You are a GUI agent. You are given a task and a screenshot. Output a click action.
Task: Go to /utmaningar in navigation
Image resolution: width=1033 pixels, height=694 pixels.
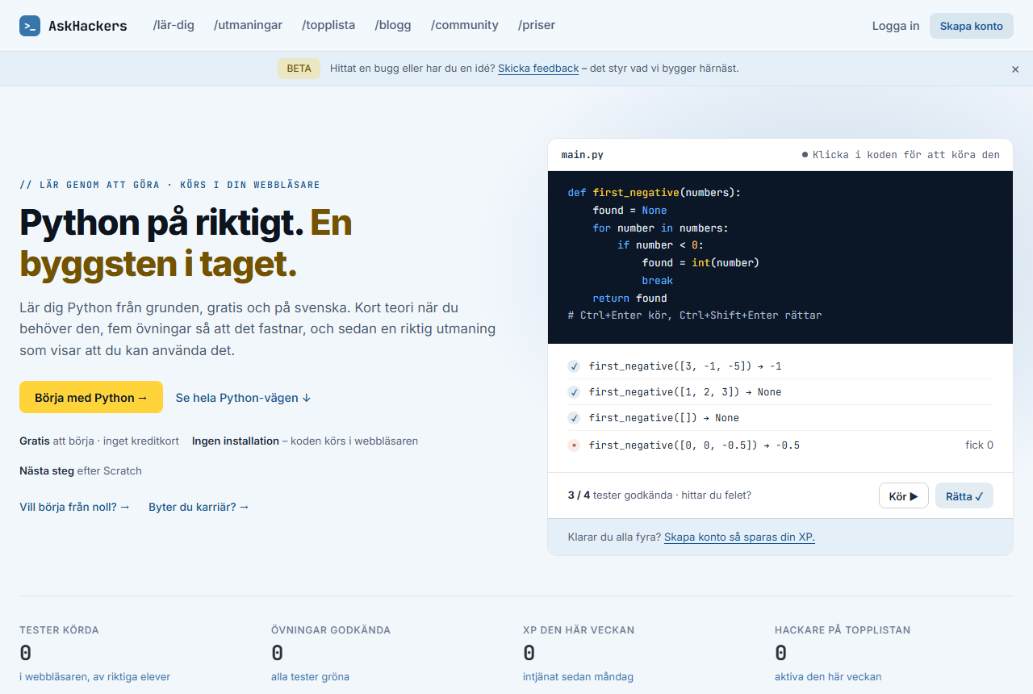click(248, 25)
